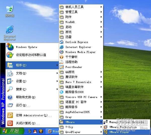Select the 运行(R)... label
The image size is (151, 135).
coord(23,105)
